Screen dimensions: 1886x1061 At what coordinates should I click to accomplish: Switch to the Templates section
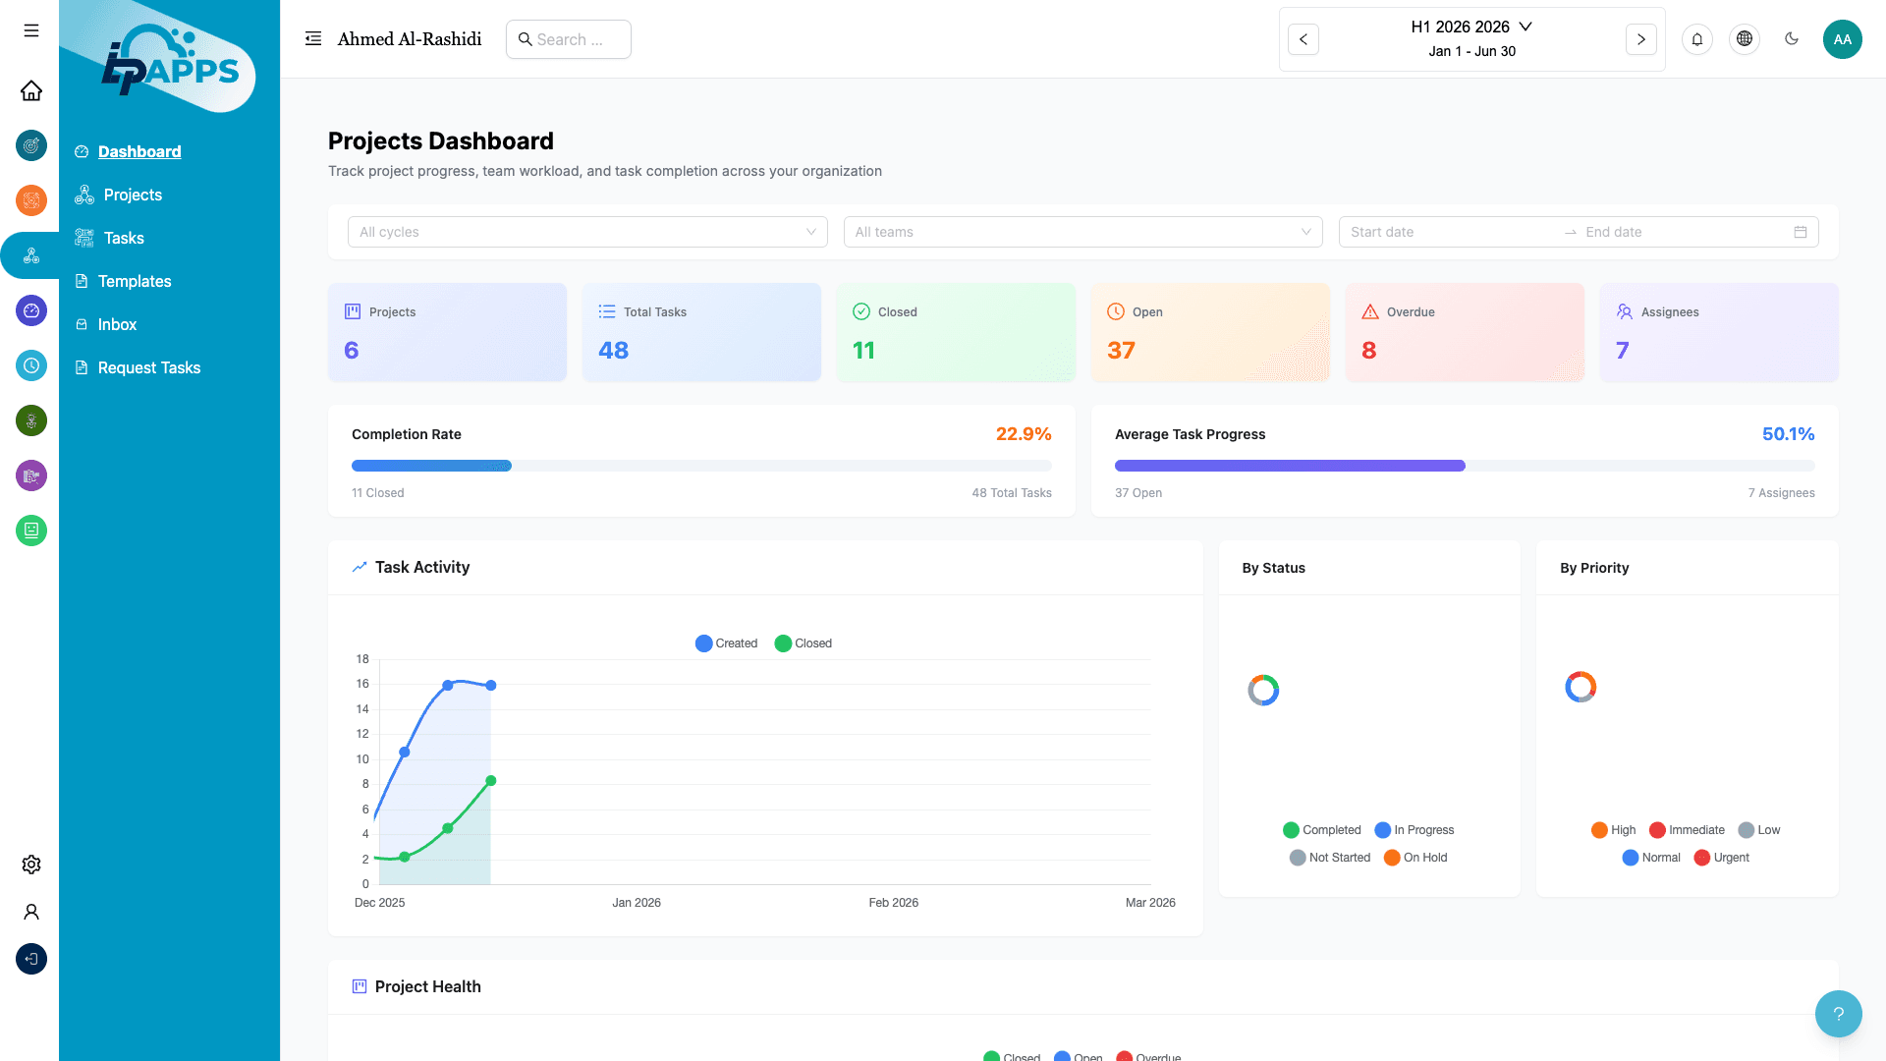point(136,281)
